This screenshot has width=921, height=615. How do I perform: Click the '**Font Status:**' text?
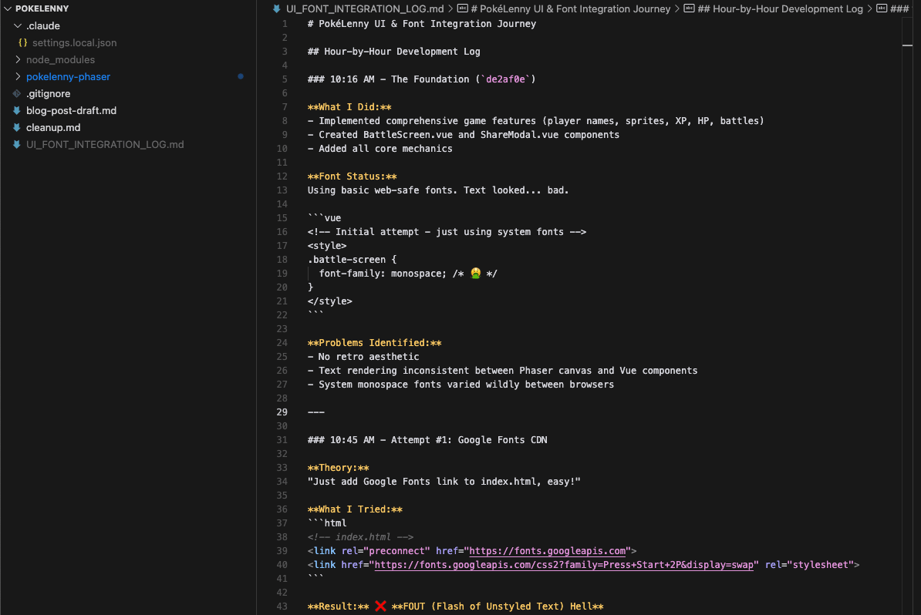(x=352, y=176)
